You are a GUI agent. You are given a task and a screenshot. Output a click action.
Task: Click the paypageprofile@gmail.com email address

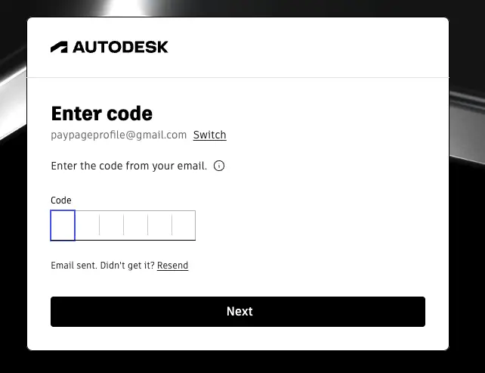point(119,135)
